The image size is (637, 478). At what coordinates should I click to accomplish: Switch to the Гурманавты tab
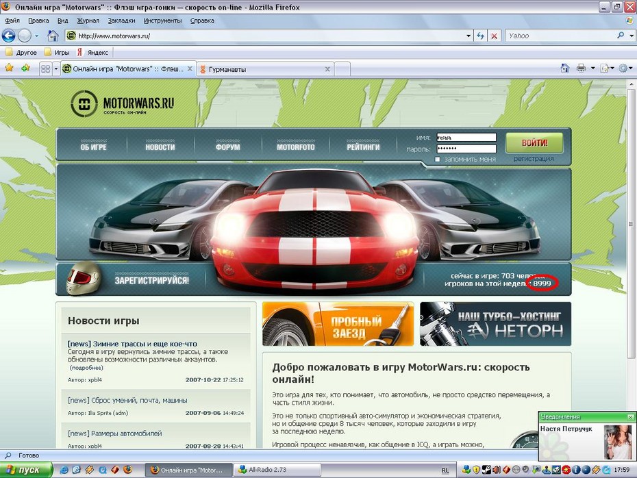[x=264, y=69]
